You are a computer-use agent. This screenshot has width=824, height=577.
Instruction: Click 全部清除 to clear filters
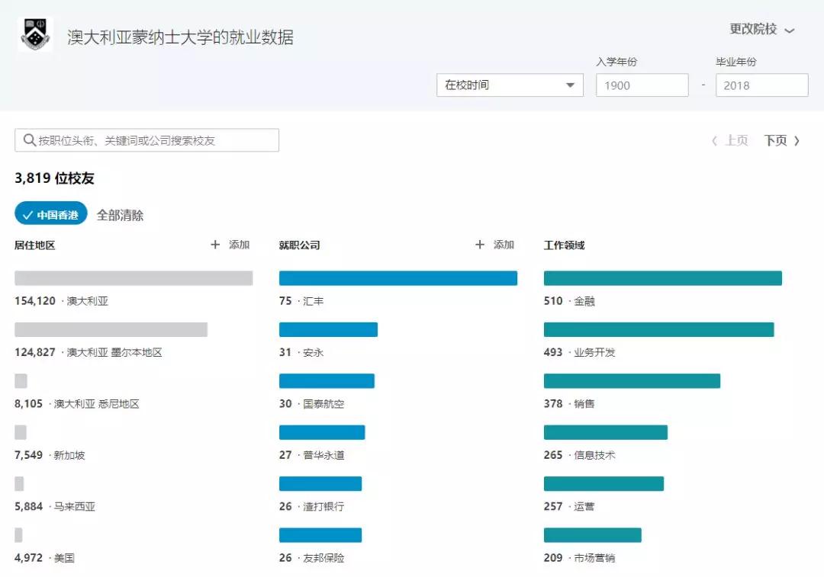click(x=120, y=215)
